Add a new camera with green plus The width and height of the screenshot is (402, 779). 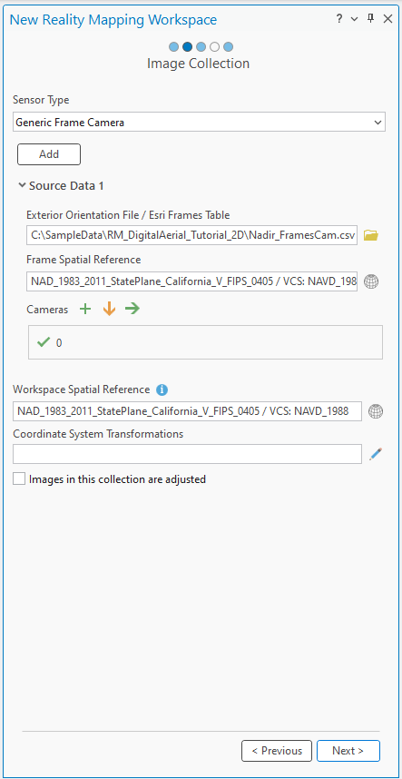pyautogui.click(x=85, y=309)
